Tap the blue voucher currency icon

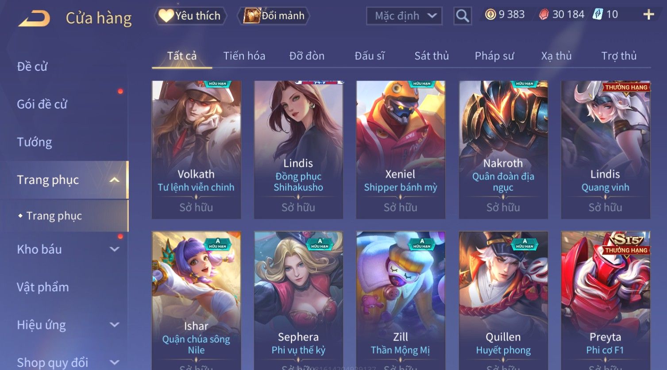pos(598,14)
